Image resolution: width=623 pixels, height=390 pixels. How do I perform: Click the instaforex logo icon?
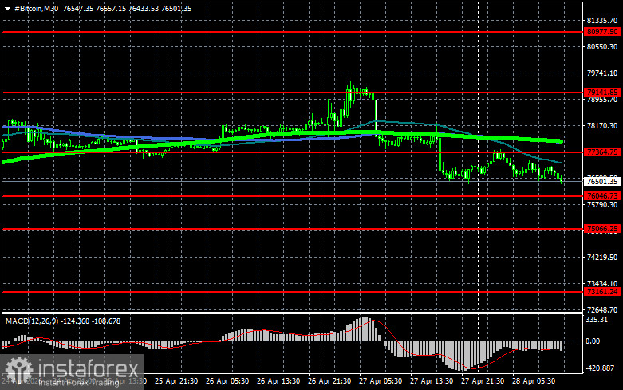click(x=16, y=368)
